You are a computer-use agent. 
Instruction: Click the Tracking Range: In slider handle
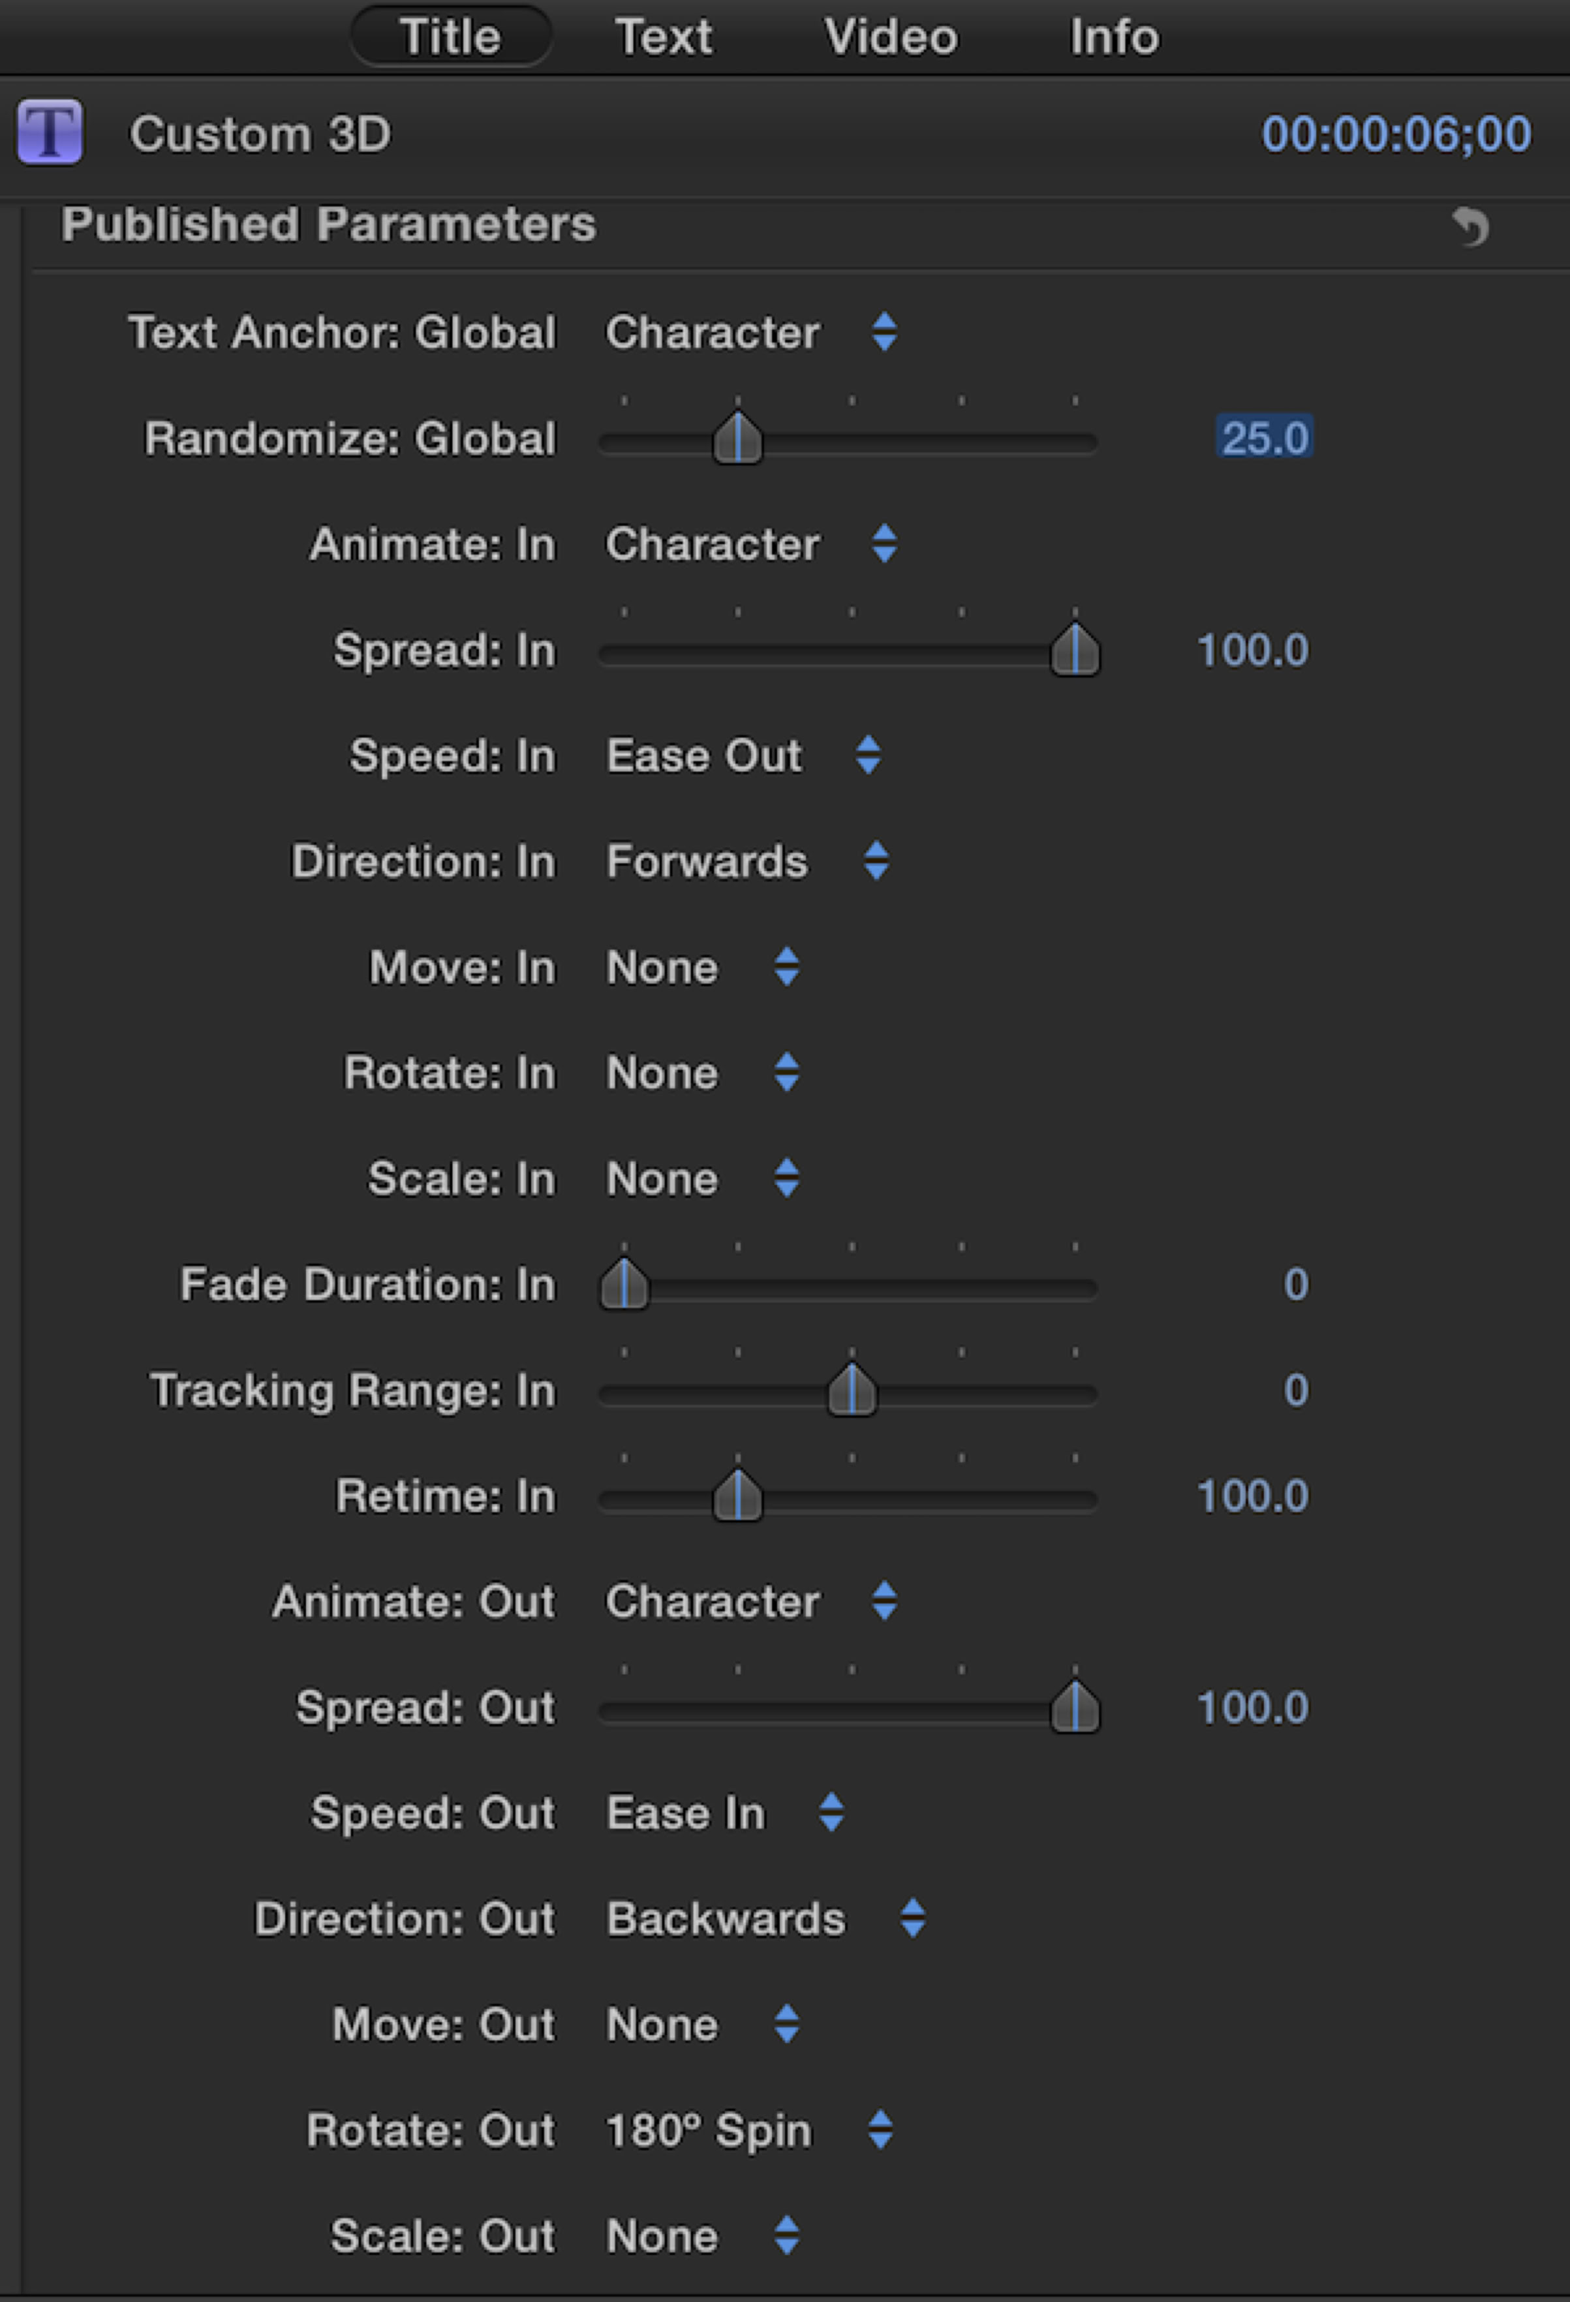pyautogui.click(x=852, y=1390)
